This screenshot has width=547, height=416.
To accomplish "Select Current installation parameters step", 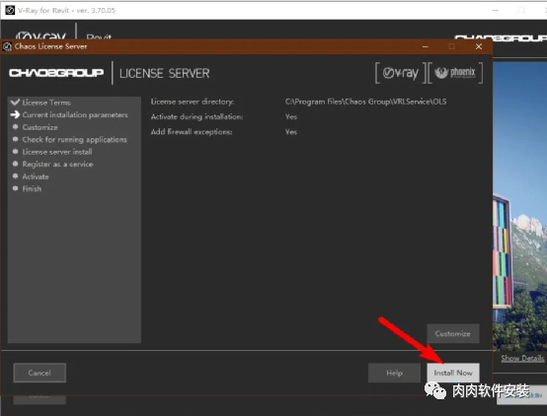I will pyautogui.click(x=75, y=114).
